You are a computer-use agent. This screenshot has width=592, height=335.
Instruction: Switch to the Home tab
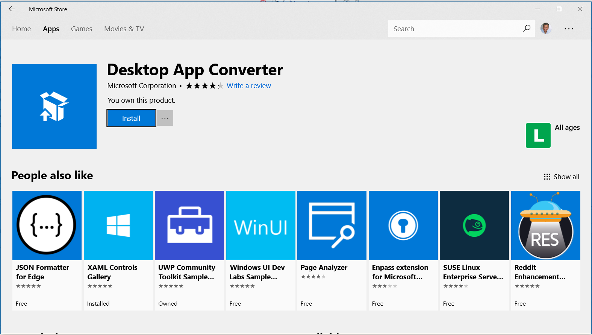(21, 29)
